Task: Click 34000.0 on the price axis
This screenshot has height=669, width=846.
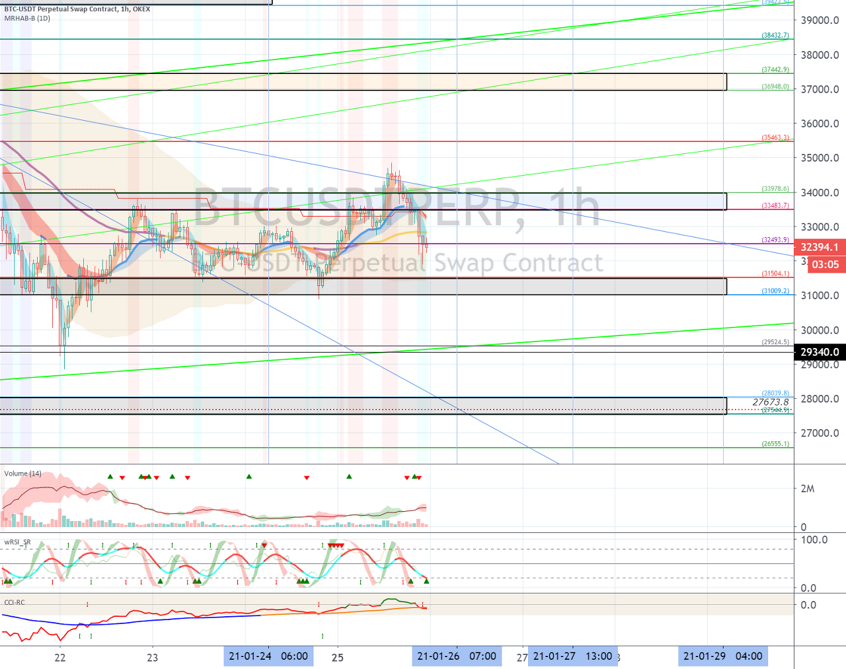Action: pos(820,193)
